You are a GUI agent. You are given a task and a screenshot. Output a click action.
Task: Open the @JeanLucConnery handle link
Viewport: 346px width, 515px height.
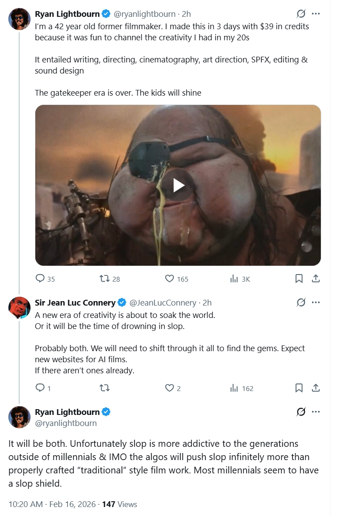tap(162, 303)
